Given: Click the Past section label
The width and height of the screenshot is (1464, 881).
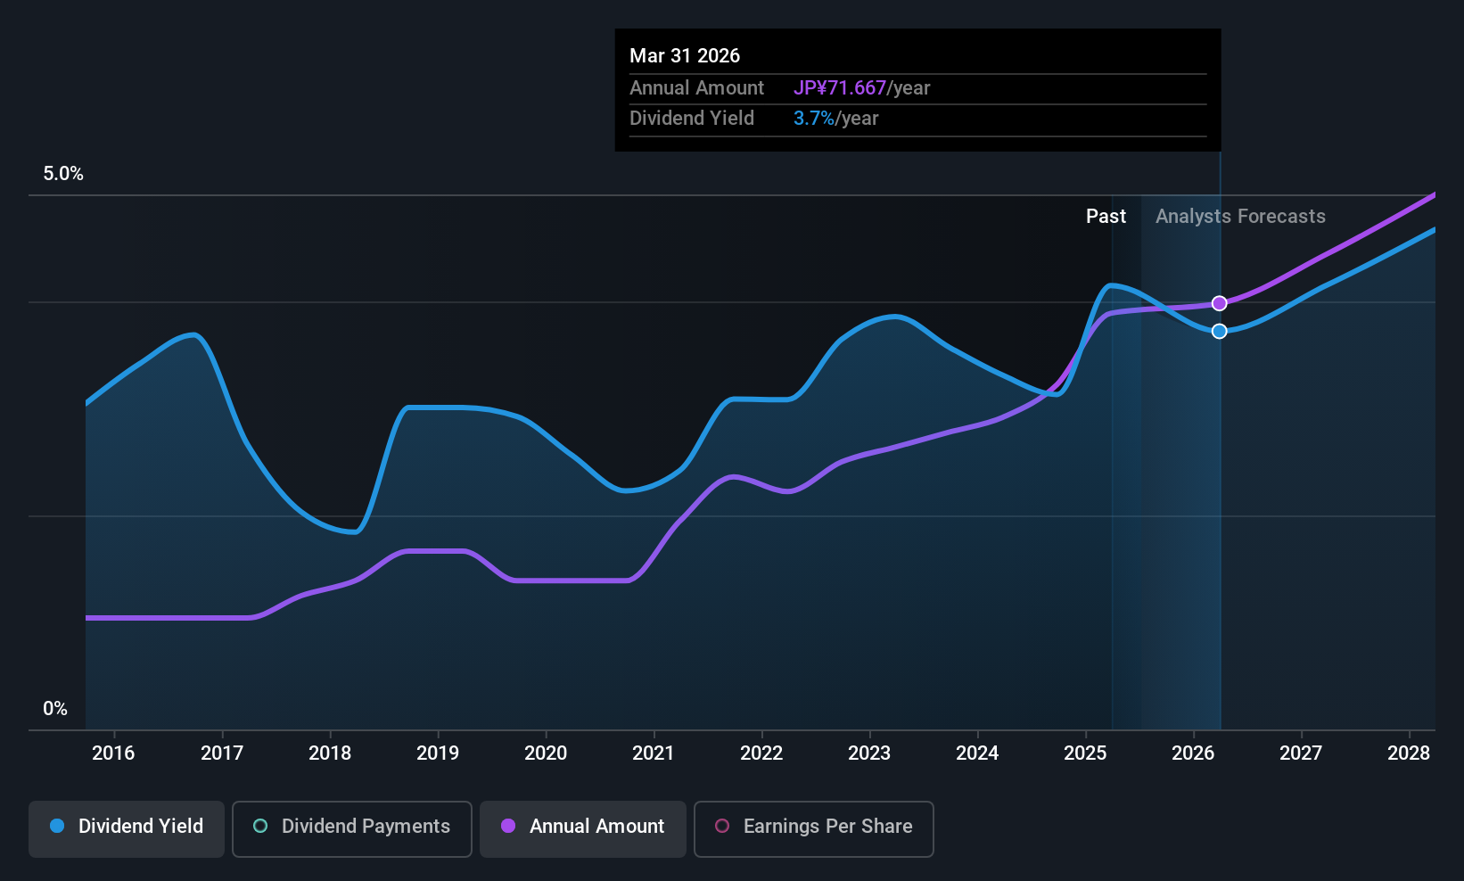Looking at the screenshot, I should click(x=1106, y=217).
